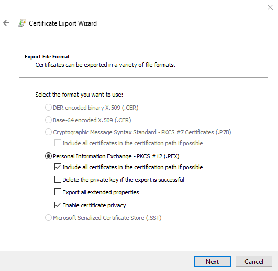The image size is (278, 271).
Task: Click the Select the format prompt label
Action: pos(79,95)
